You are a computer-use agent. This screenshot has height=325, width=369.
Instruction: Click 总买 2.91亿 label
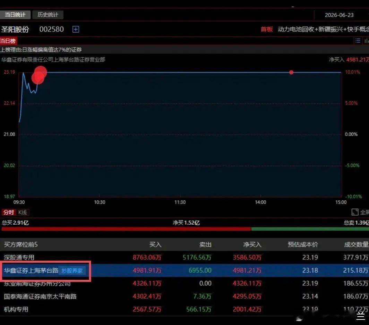tap(15, 223)
